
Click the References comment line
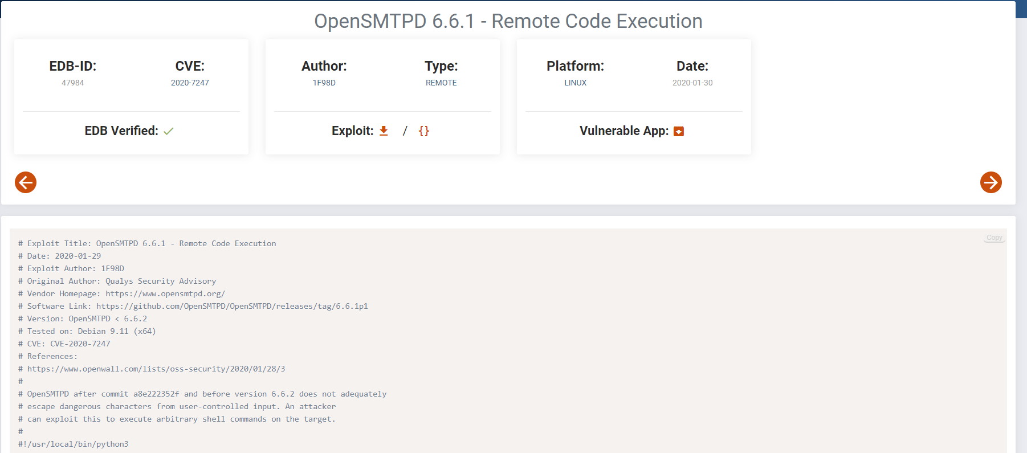click(48, 356)
